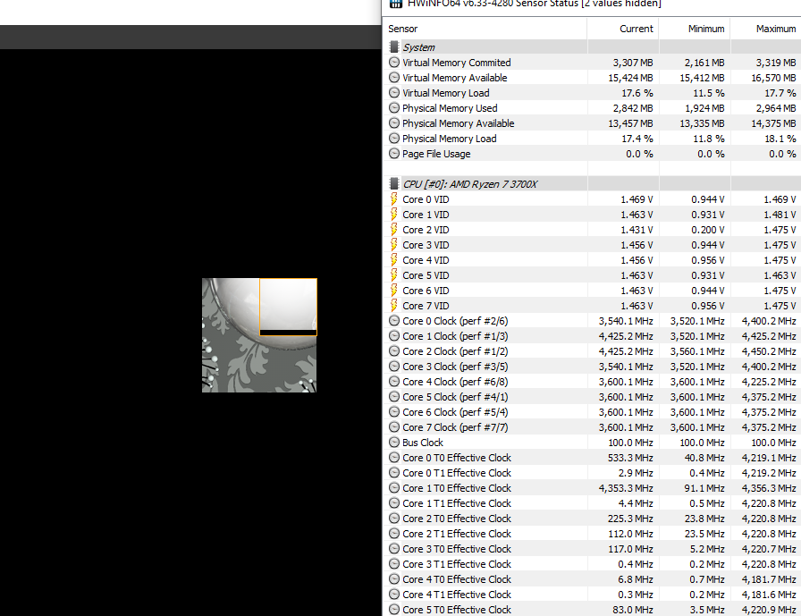Click the Core 1 Clock (perf #1/3) icon
The height and width of the screenshot is (616, 801).
394,336
